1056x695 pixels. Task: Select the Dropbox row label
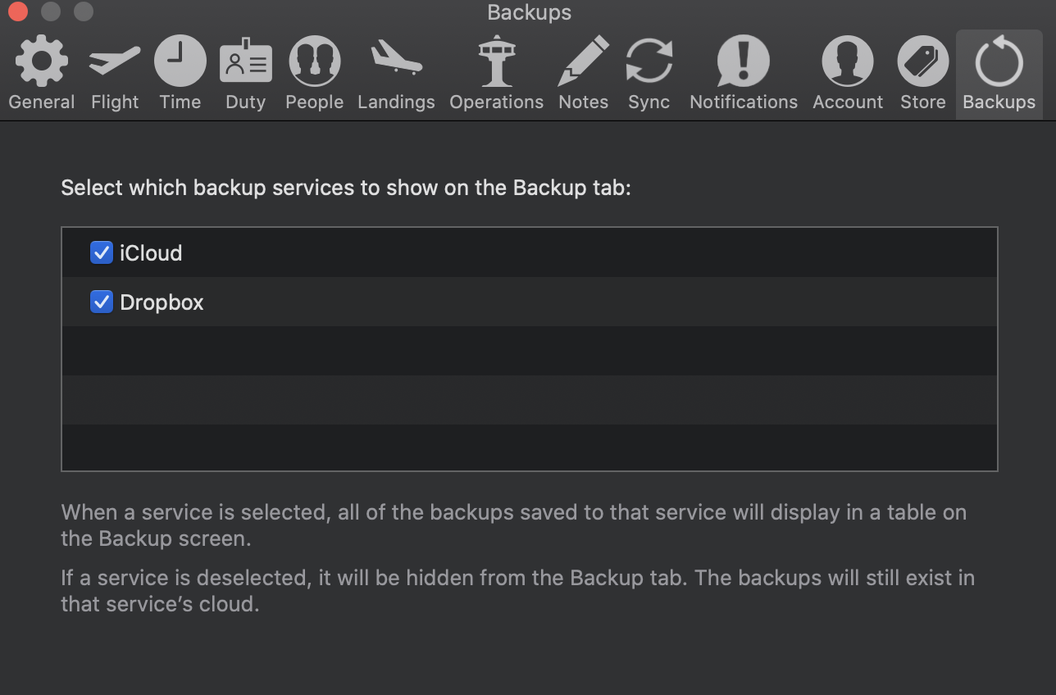pyautogui.click(x=162, y=302)
